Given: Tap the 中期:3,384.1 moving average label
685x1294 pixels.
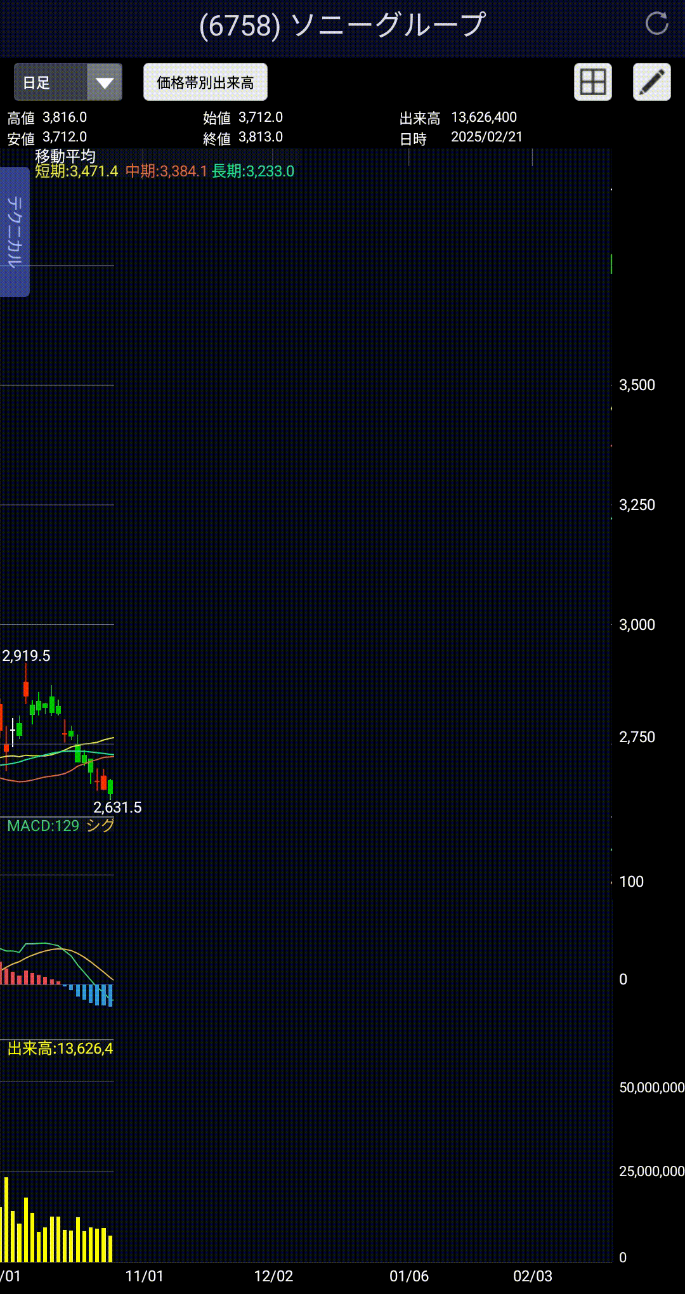Looking at the screenshot, I should coord(166,171).
